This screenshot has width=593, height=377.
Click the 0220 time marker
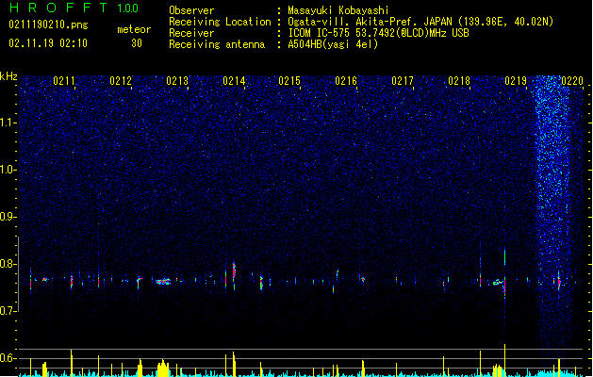572,81
